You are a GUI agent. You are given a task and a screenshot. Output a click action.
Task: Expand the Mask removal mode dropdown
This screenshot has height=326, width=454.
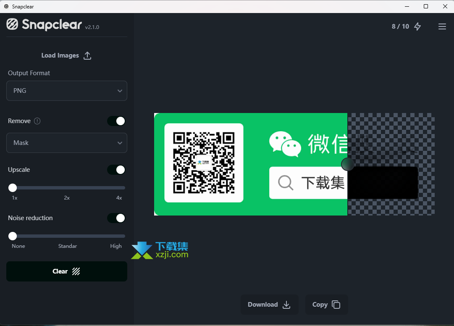pos(67,143)
